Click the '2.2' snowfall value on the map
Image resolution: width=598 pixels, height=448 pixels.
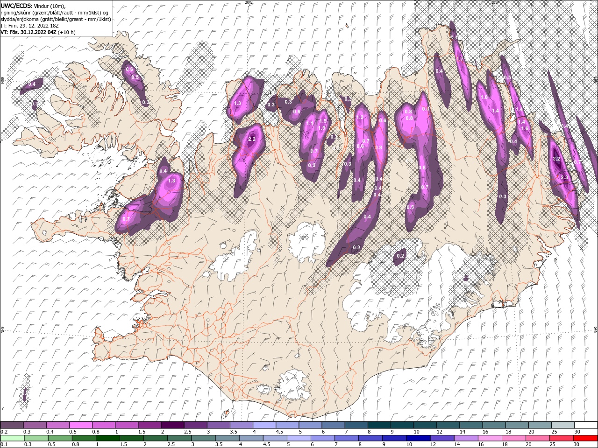click(252, 139)
